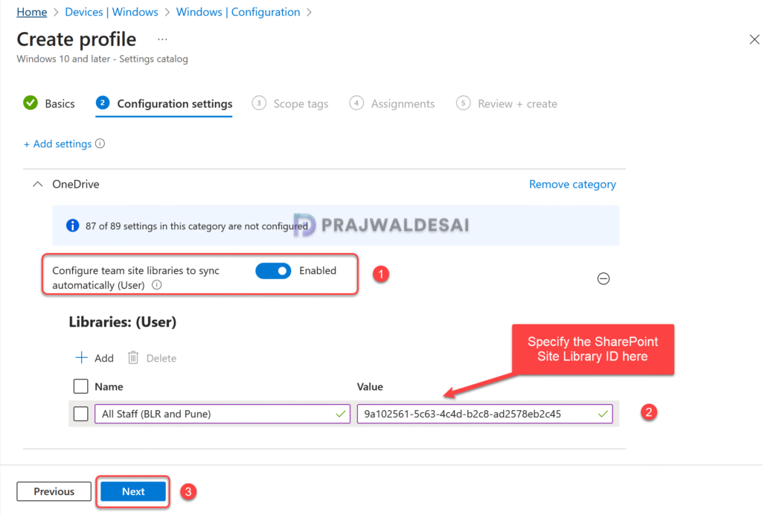The image size is (762, 515).
Task: Collapse the OneDrive category chevron
Action: [37, 184]
